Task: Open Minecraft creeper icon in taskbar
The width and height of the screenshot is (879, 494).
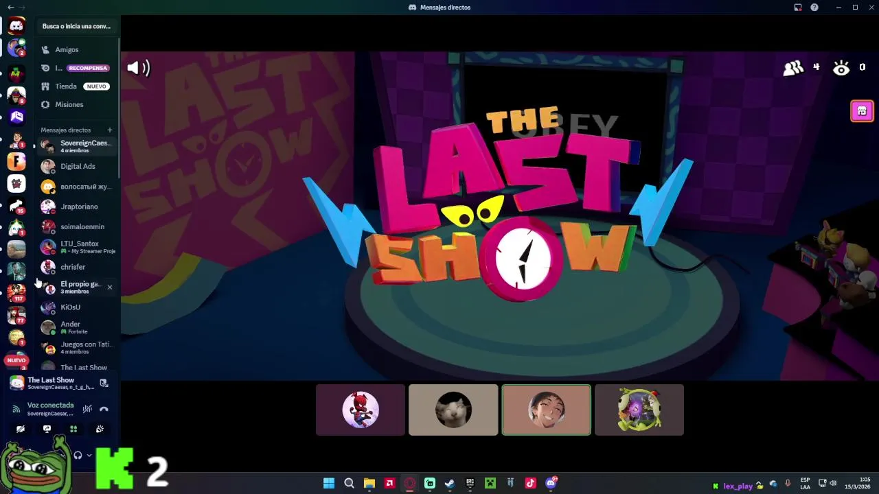Action: coord(490,484)
